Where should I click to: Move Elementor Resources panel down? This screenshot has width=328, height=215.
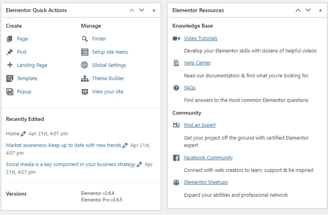pos(308,10)
